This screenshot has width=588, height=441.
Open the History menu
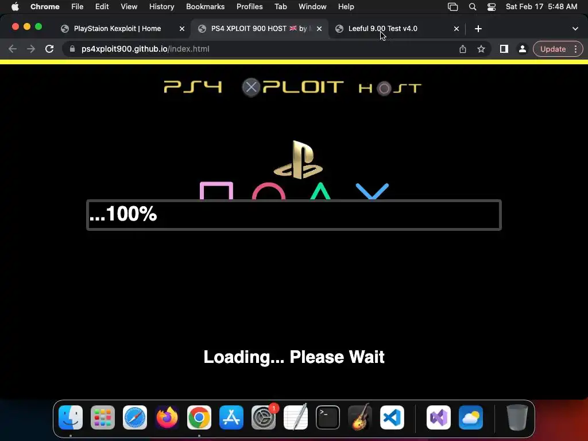[161, 6]
